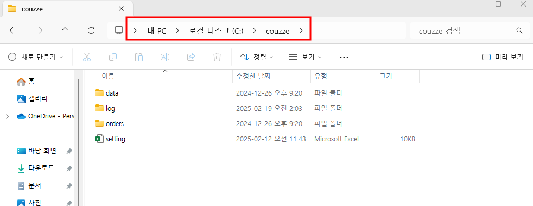This screenshot has height=206, width=533.
Task: Click the Copy icon in toolbar
Action: pos(113,57)
